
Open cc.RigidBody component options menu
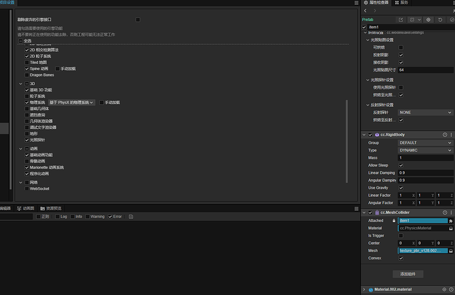451,135
